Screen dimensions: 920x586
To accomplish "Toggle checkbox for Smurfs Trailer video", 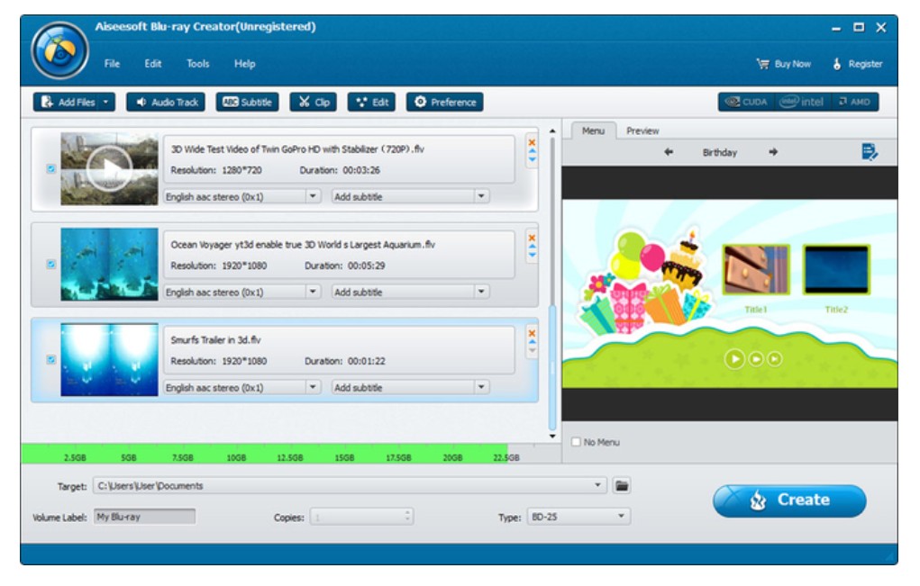I will click(x=51, y=360).
